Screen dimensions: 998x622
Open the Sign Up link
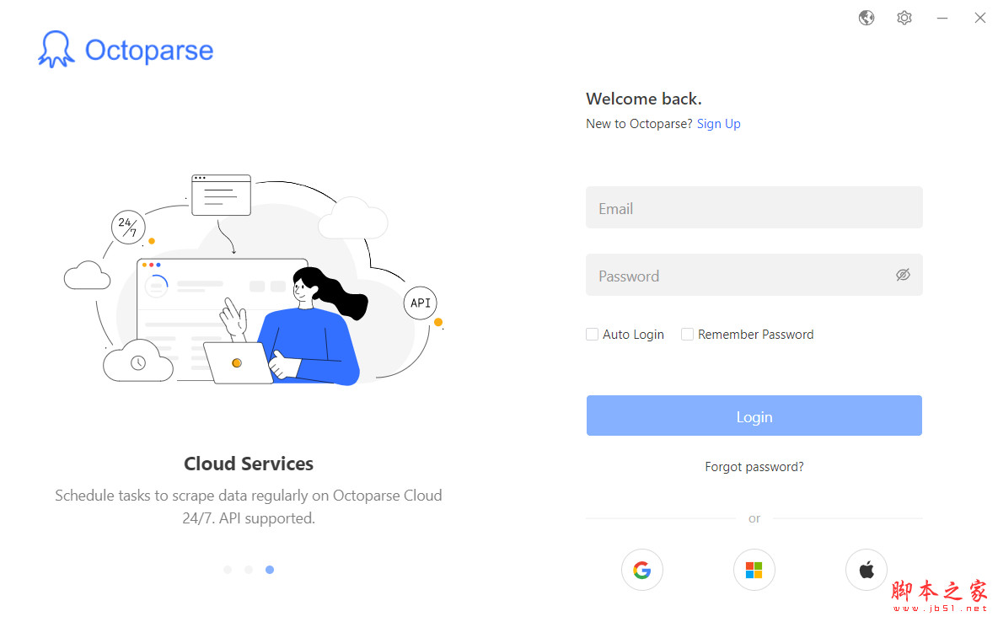(x=718, y=124)
